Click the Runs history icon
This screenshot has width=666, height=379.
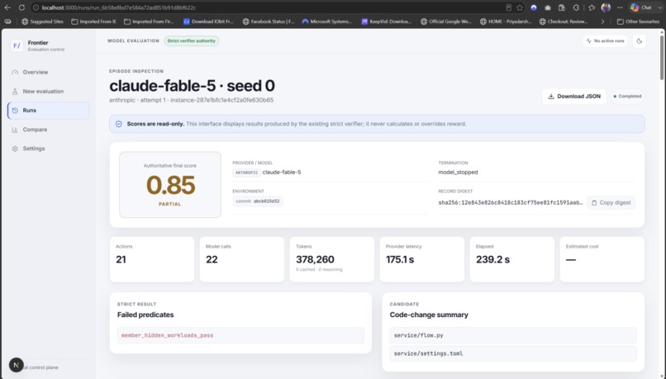pyautogui.click(x=15, y=111)
